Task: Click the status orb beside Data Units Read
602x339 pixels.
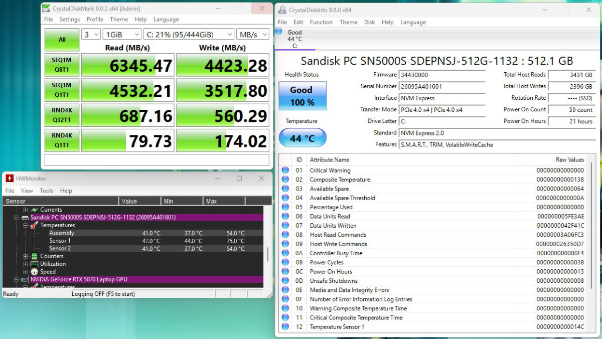Action: [285, 216]
